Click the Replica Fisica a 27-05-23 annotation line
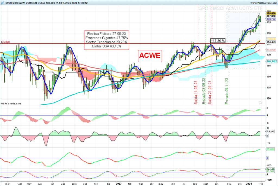 [106, 33]
